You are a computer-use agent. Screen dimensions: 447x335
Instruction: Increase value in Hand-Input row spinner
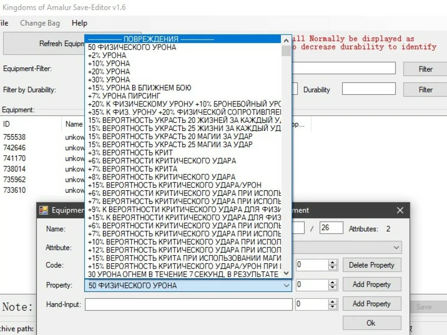(332, 301)
